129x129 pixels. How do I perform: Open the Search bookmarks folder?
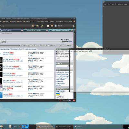27,21
